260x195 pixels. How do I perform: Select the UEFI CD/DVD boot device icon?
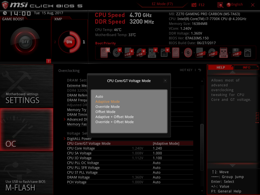pos(117,53)
